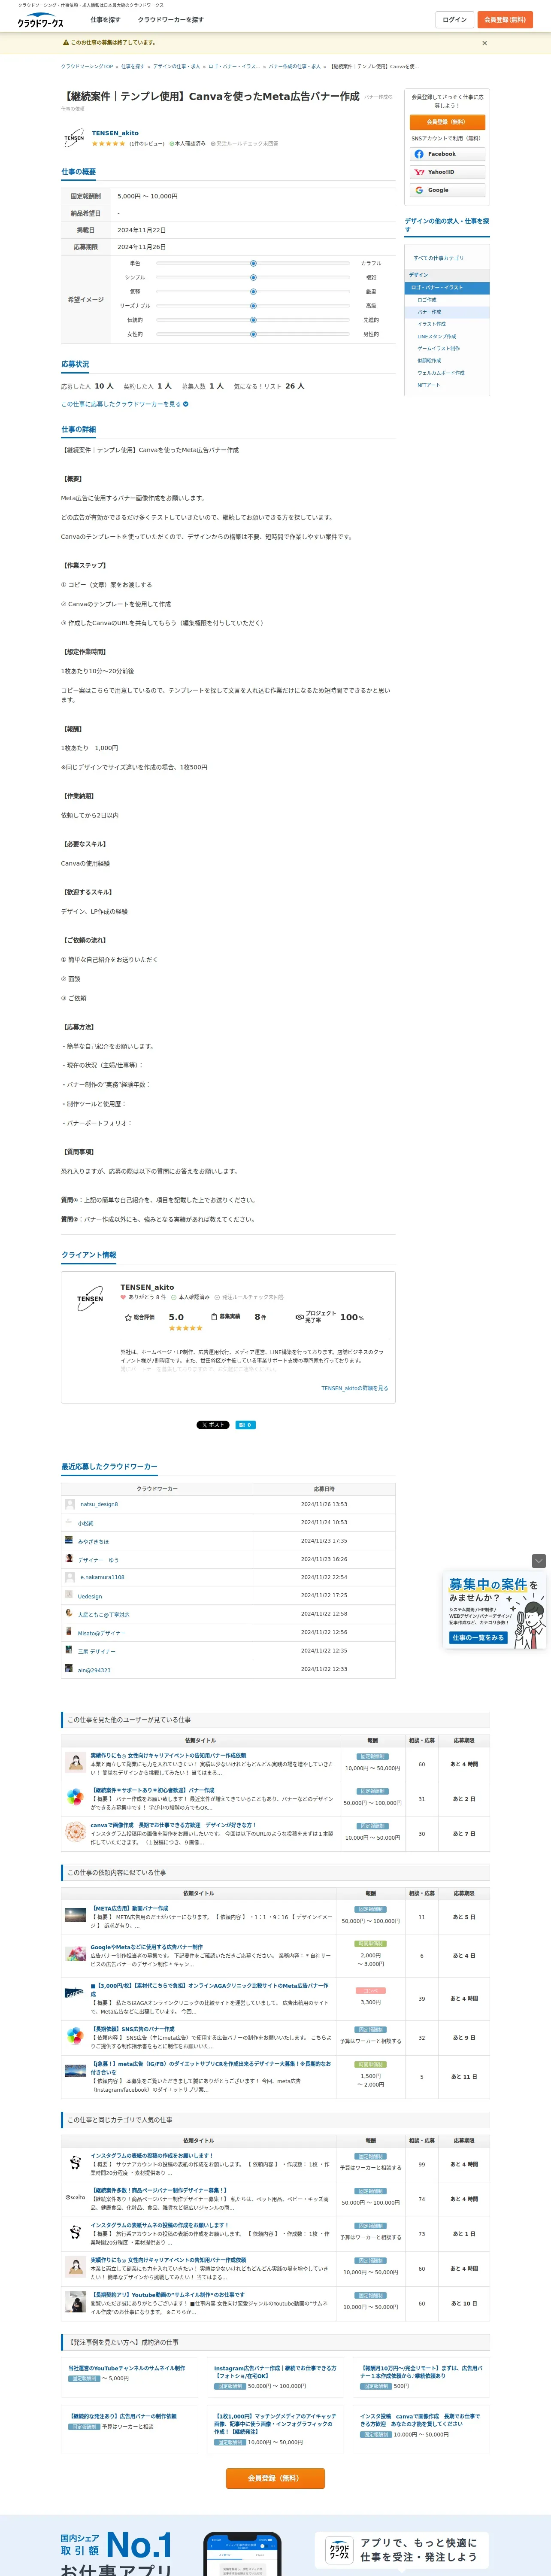The height and width of the screenshot is (2576, 551).
Task: Click 会員登録(無料) header button
Action: (505, 20)
